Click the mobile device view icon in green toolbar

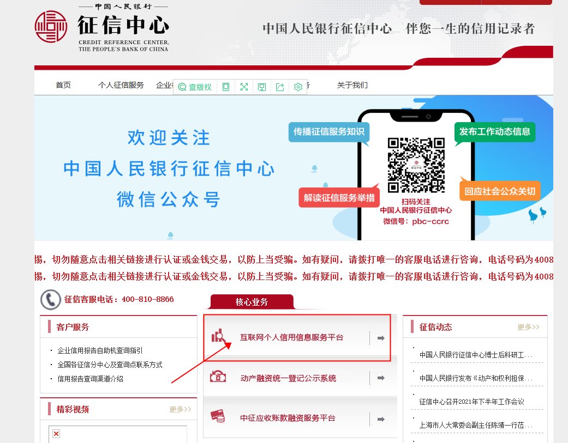pyautogui.click(x=226, y=87)
